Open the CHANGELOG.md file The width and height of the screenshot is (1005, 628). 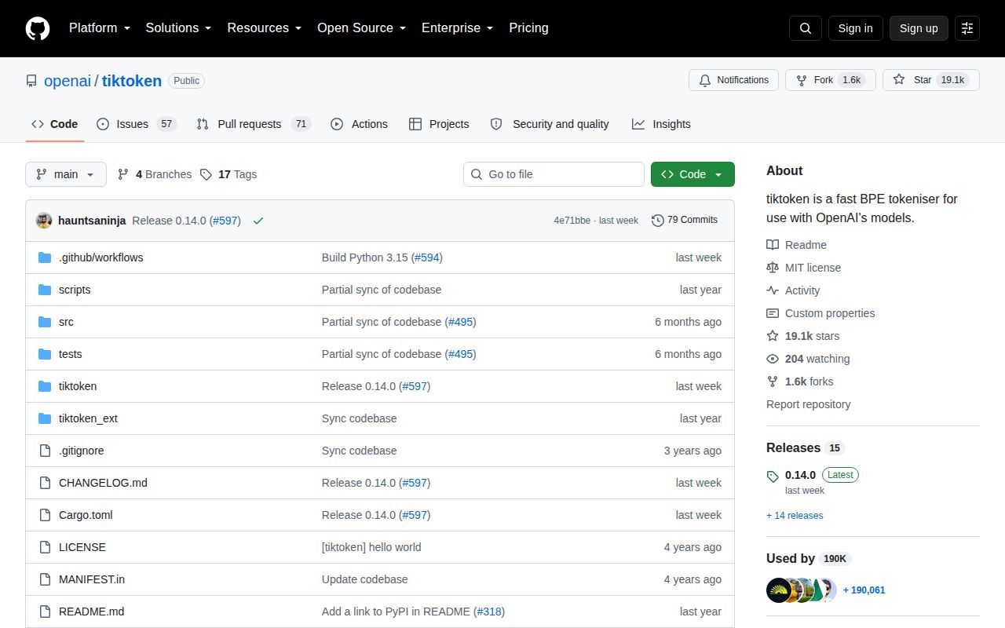tap(103, 483)
